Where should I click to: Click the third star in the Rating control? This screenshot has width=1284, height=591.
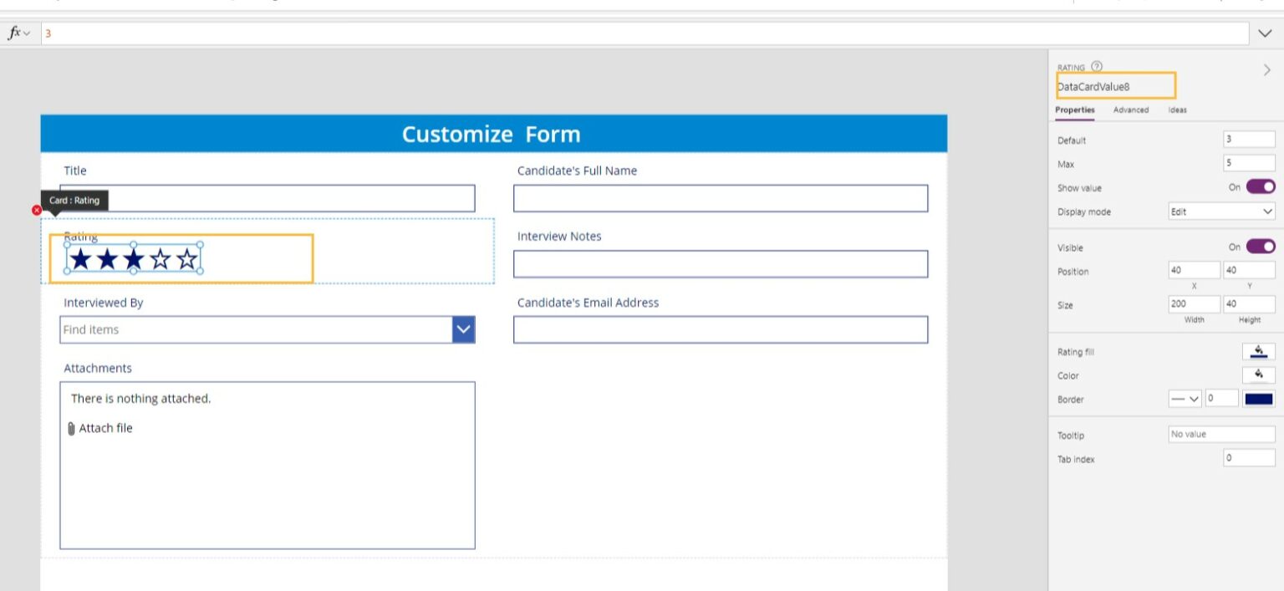[x=133, y=259]
